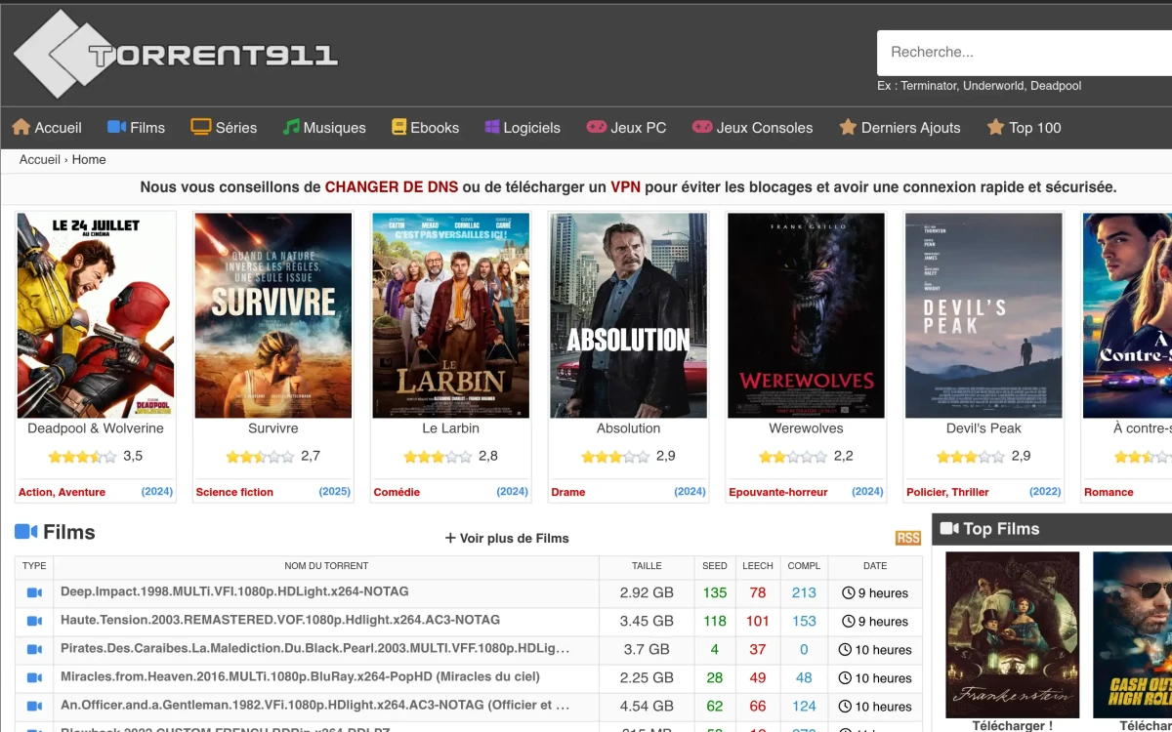This screenshot has height=732, width=1172.
Task: Click the Accueil house icon
Action: [x=21, y=127]
